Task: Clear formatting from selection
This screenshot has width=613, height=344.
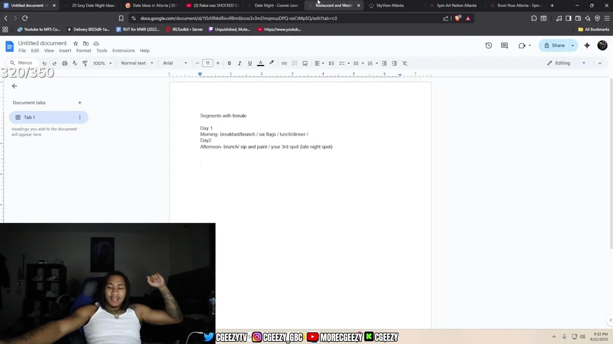Action: click(405, 63)
